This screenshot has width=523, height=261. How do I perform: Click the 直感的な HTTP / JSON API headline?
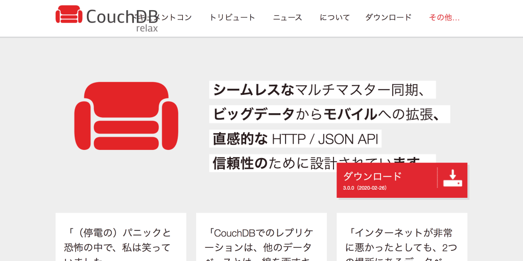point(295,139)
